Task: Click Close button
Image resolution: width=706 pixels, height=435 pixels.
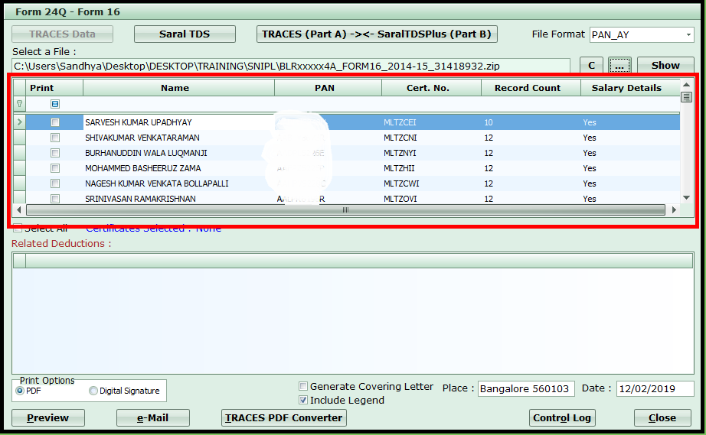Action: point(662,418)
